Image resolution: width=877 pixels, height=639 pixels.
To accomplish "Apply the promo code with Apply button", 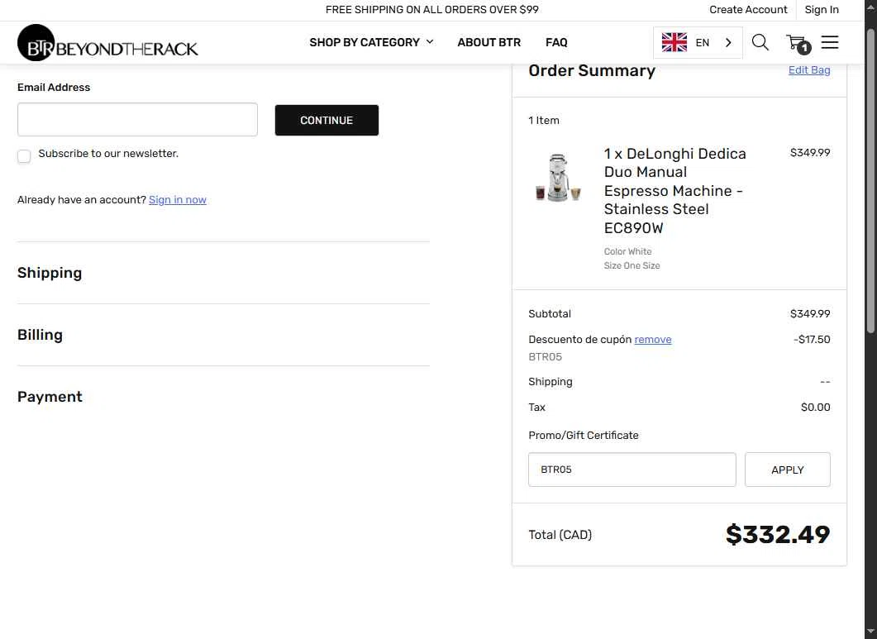I will 787,470.
